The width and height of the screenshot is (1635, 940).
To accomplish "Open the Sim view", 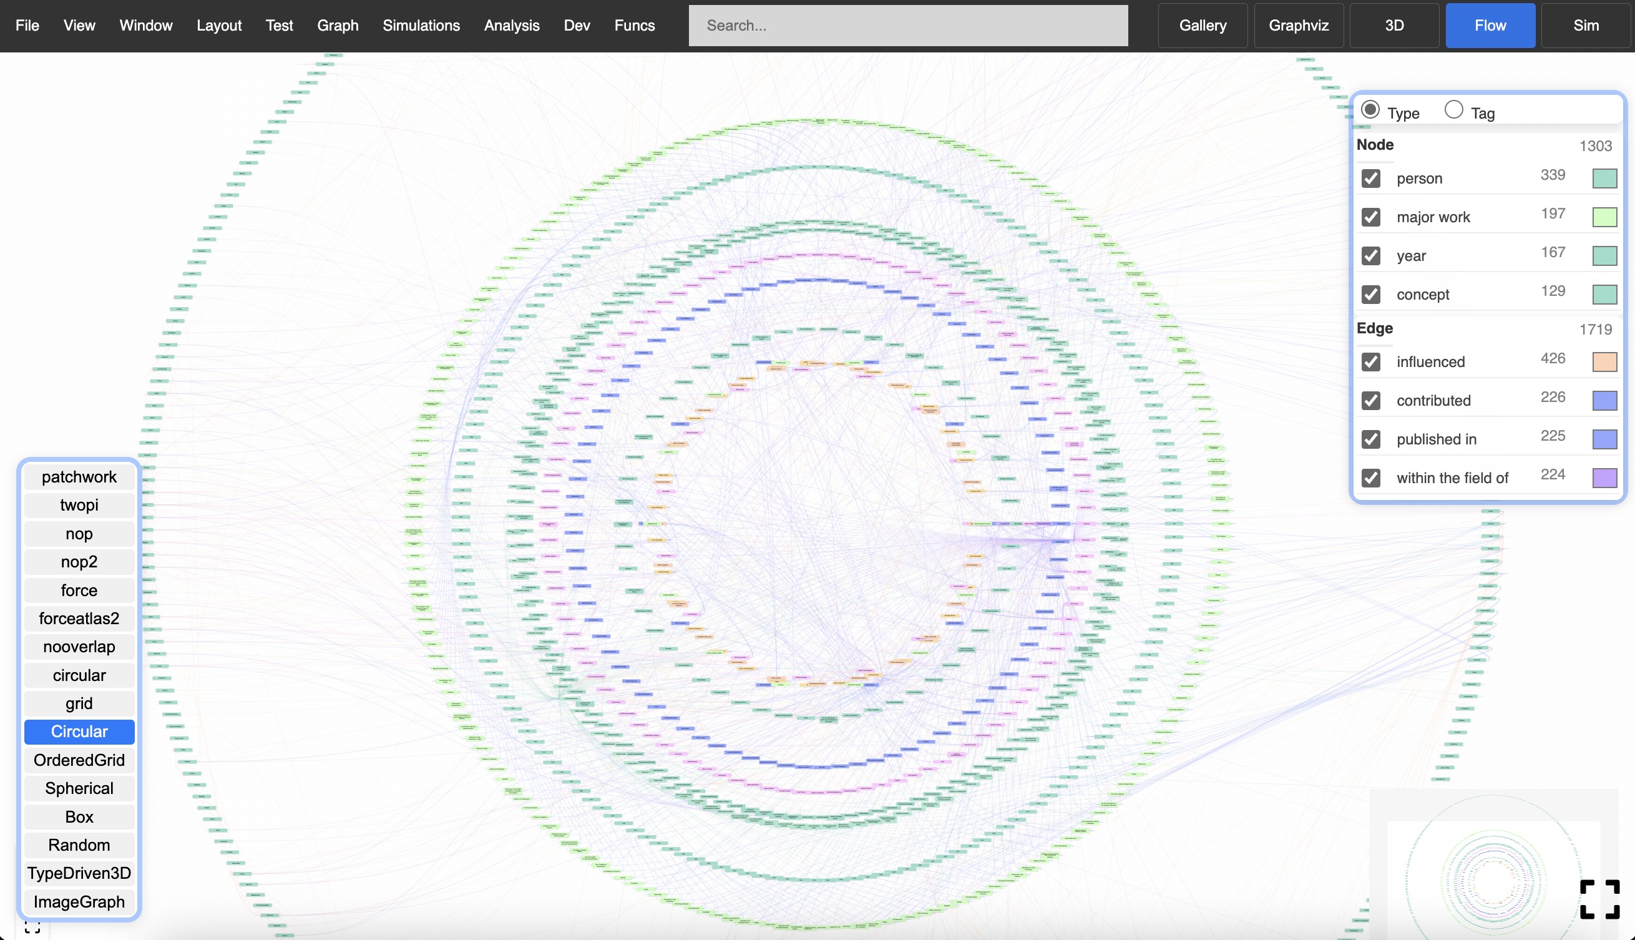I will pos(1586,25).
